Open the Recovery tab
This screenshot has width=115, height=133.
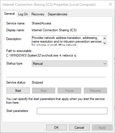tap(38, 14)
